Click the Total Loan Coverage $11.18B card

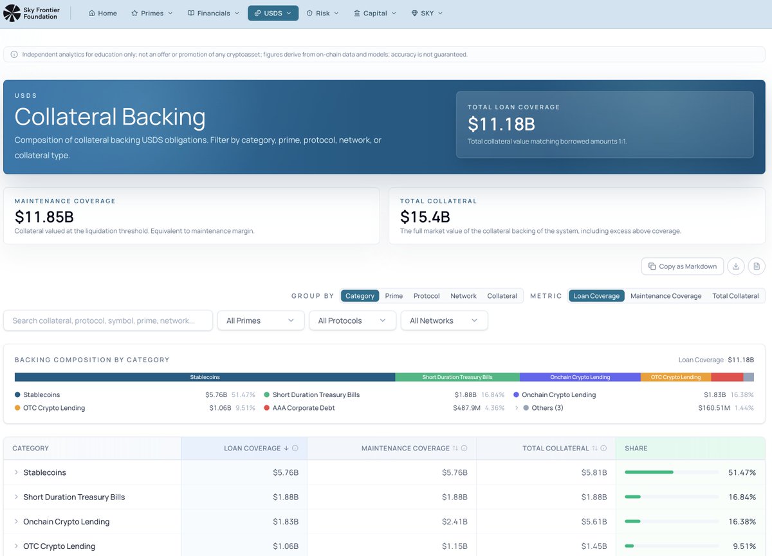[x=605, y=125]
